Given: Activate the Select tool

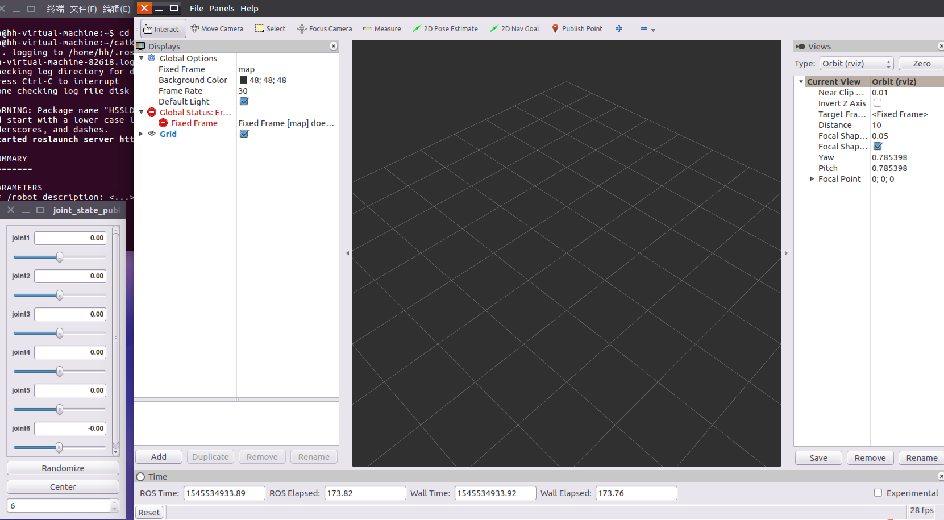Looking at the screenshot, I should (x=271, y=29).
